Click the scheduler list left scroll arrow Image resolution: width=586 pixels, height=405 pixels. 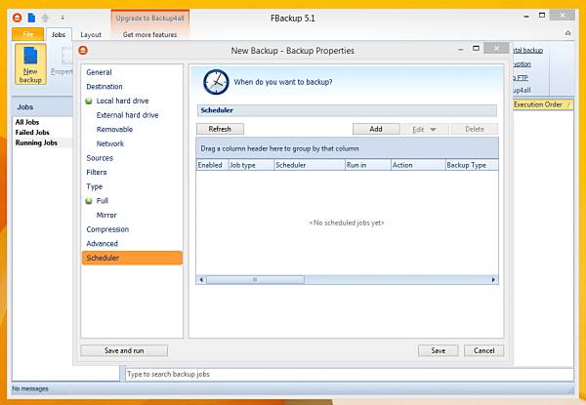(201, 279)
